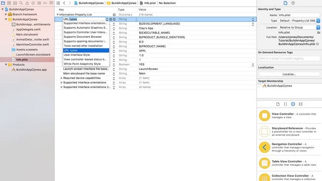Select BuildAnAppCjones.app product
Screen dimensions: 322x181
[x=31, y=70]
